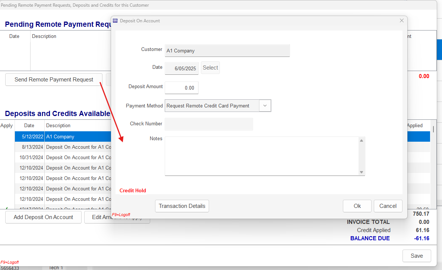Screen dimensions: 442x270
Task: Click the Notes scroll down arrow
Action: pyautogui.click(x=361, y=172)
